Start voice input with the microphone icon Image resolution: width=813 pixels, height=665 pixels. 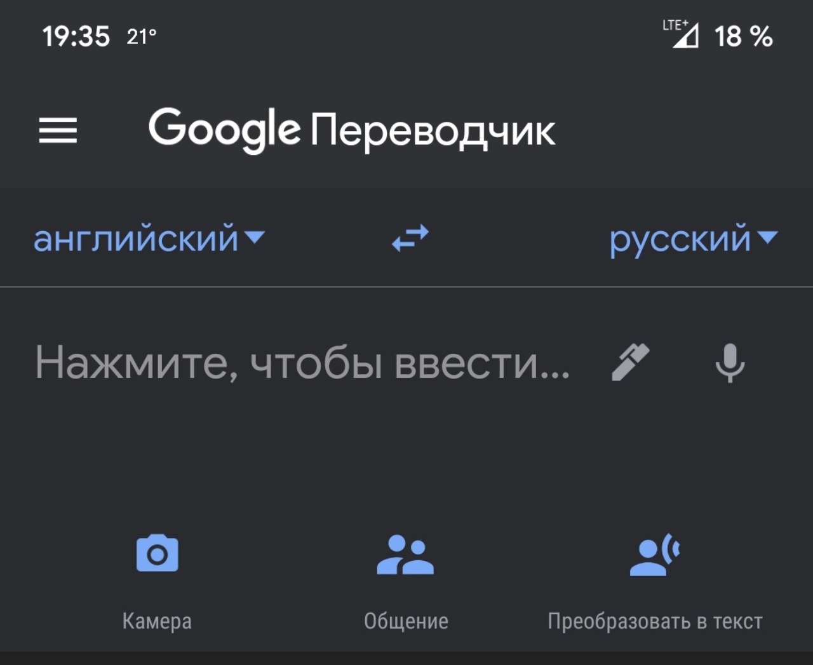click(x=730, y=363)
